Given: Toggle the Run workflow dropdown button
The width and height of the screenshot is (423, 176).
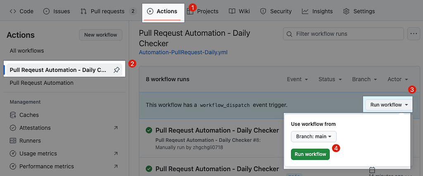Looking at the screenshot, I should point(389,105).
